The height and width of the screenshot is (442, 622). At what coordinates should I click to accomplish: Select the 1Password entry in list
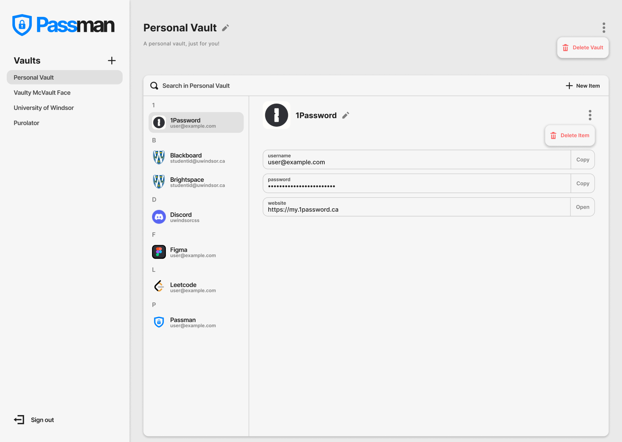point(196,122)
